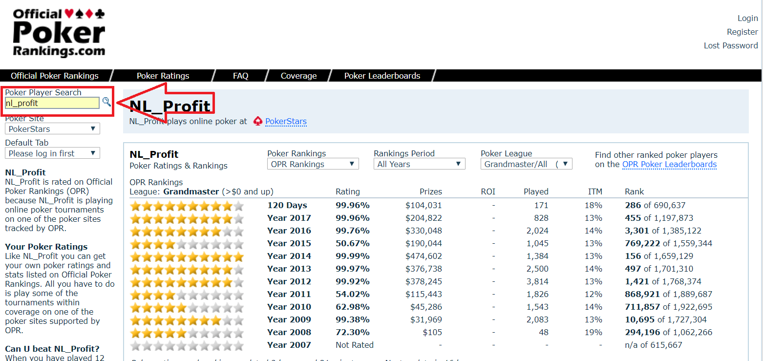Open the All Years rankings period dropdown

coord(419,163)
